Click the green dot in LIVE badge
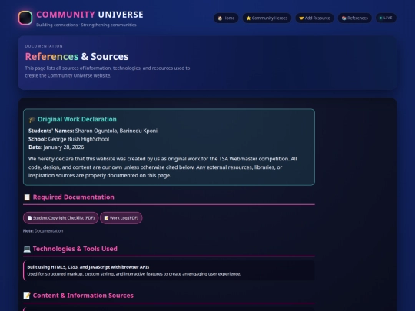The width and height of the screenshot is (415, 311). [x=381, y=18]
